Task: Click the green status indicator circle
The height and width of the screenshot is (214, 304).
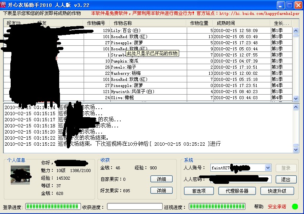Action: [295, 206]
